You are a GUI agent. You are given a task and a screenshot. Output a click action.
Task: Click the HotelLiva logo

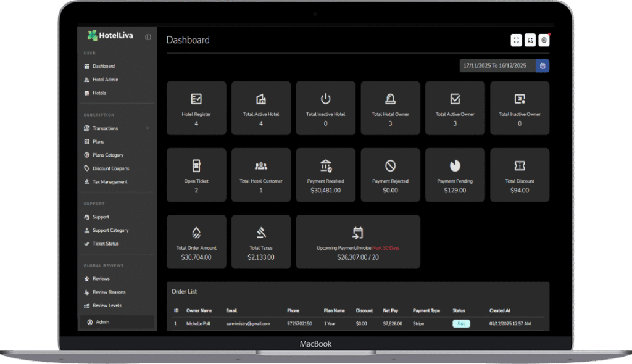pyautogui.click(x=110, y=36)
